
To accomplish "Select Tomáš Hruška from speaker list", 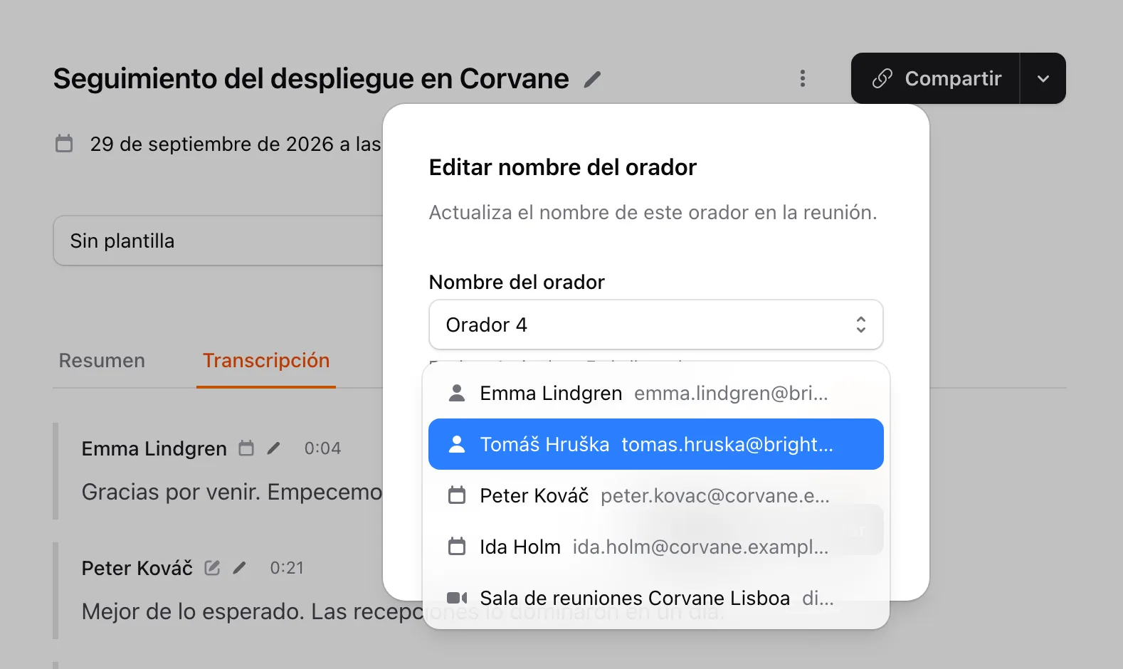I will [x=656, y=444].
